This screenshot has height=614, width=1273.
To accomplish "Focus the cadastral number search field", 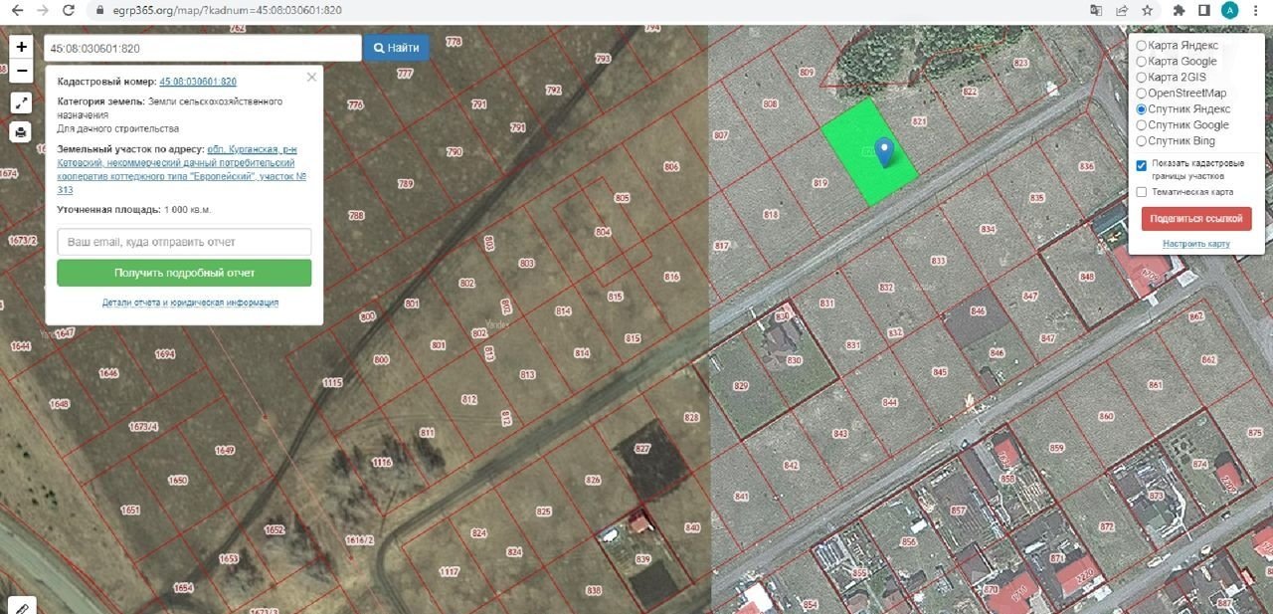I will pyautogui.click(x=203, y=48).
